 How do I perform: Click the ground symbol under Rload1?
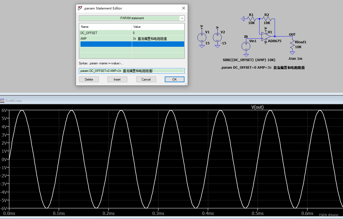(x=292, y=53)
